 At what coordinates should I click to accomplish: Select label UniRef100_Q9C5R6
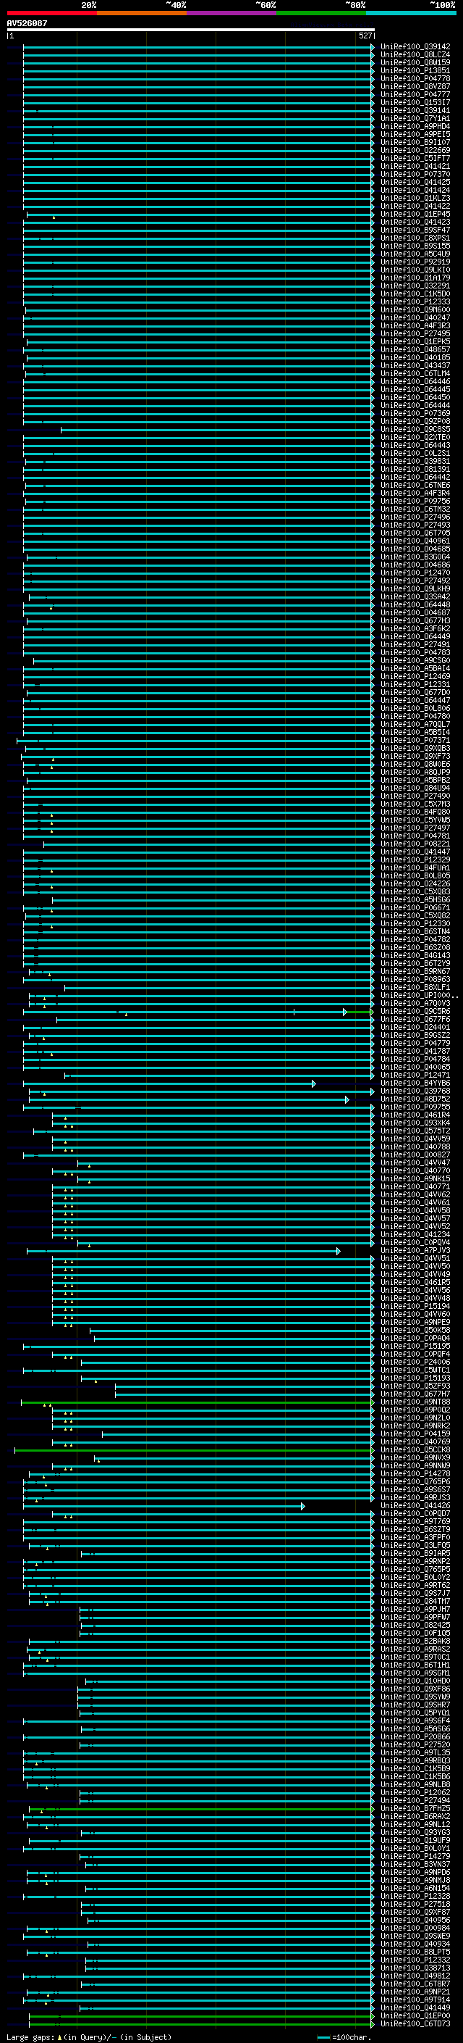pos(415,1011)
